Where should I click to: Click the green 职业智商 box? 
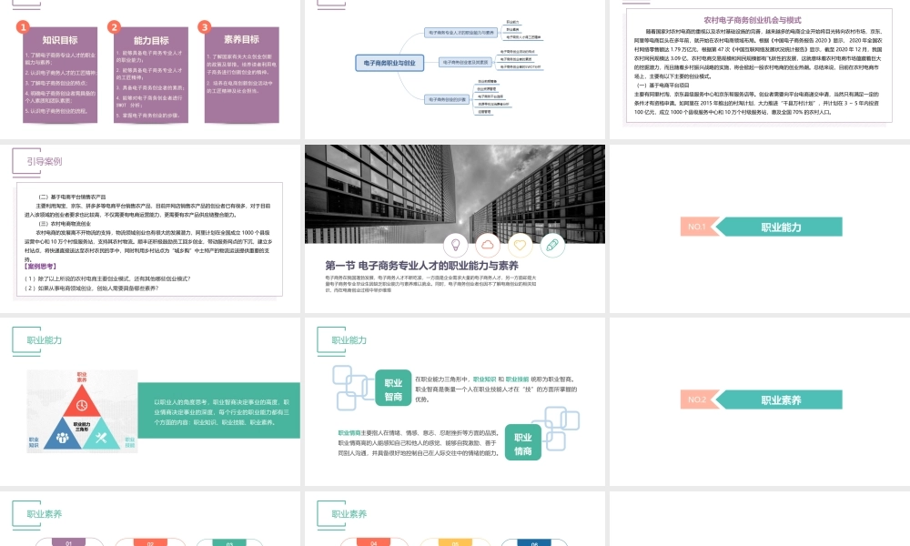[x=393, y=389]
